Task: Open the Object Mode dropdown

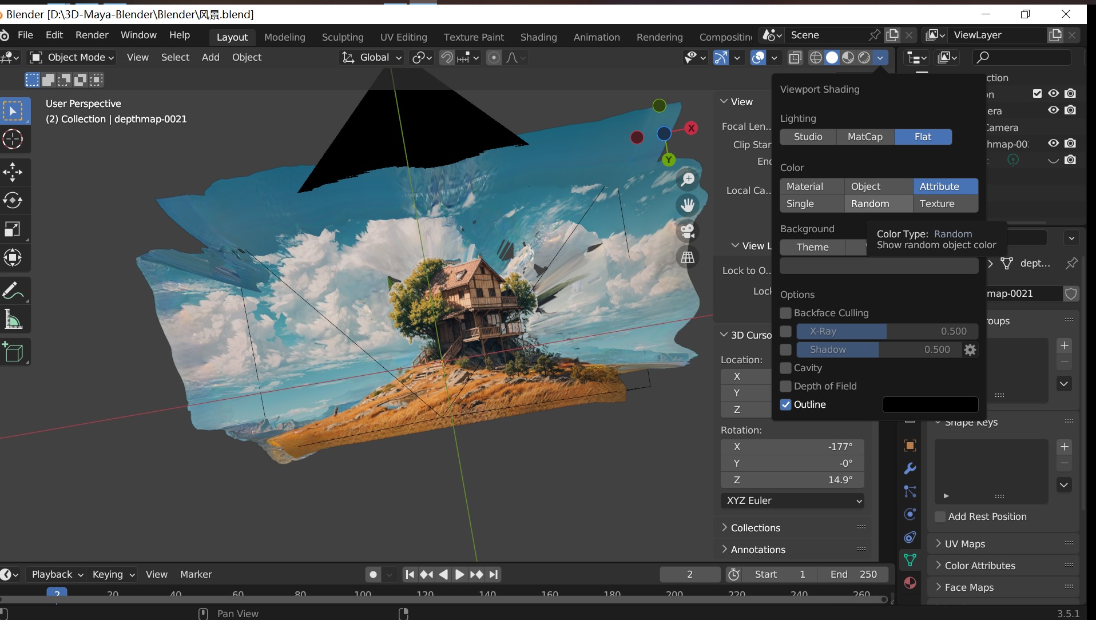Action: (72, 57)
